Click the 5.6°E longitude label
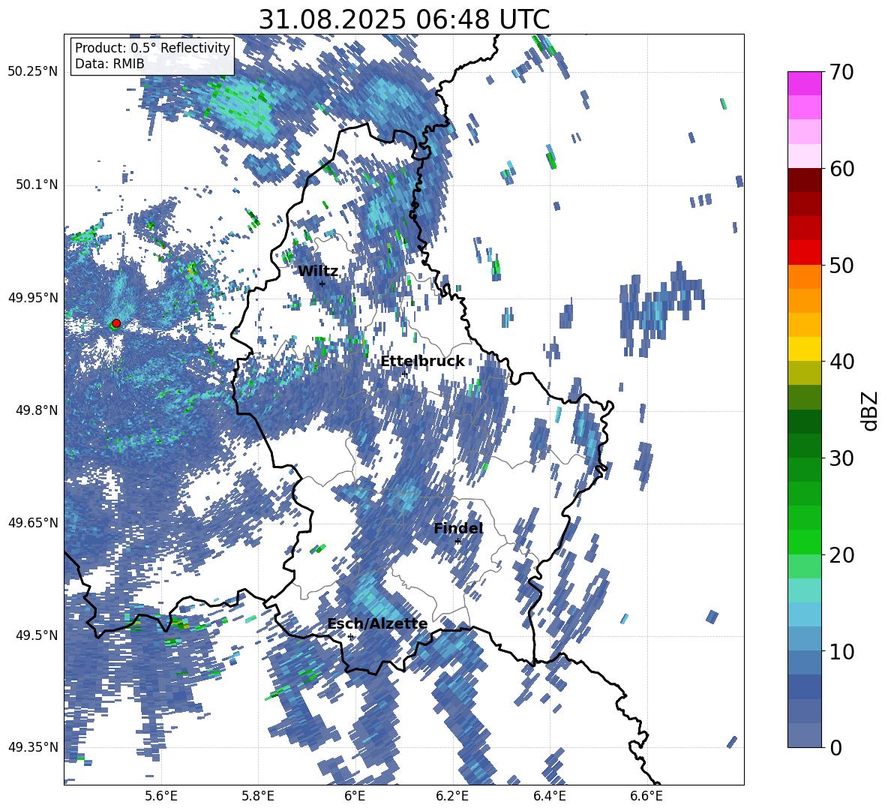The image size is (888, 811). click(161, 796)
